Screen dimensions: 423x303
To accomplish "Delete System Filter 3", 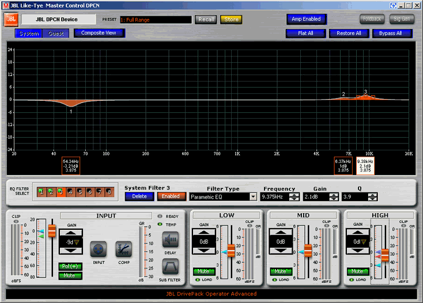I will (x=139, y=196).
